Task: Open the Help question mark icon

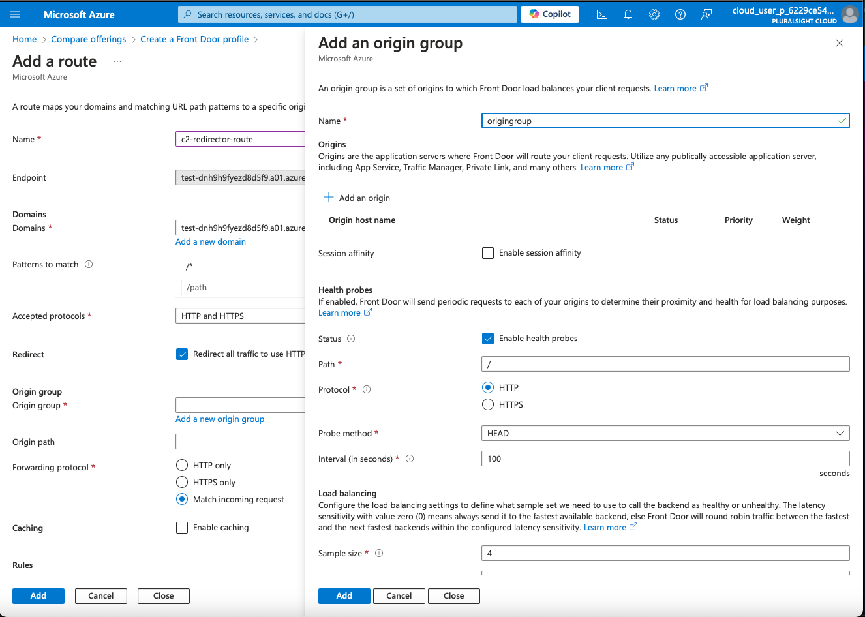Action: click(680, 14)
